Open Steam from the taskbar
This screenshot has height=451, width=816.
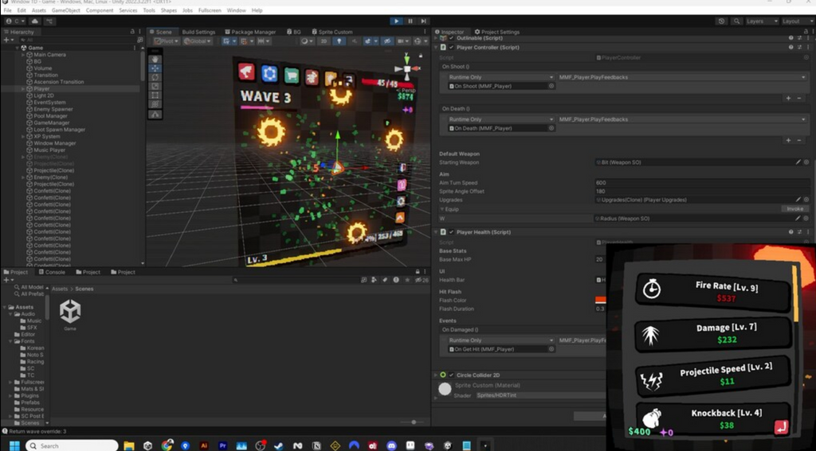(x=278, y=445)
